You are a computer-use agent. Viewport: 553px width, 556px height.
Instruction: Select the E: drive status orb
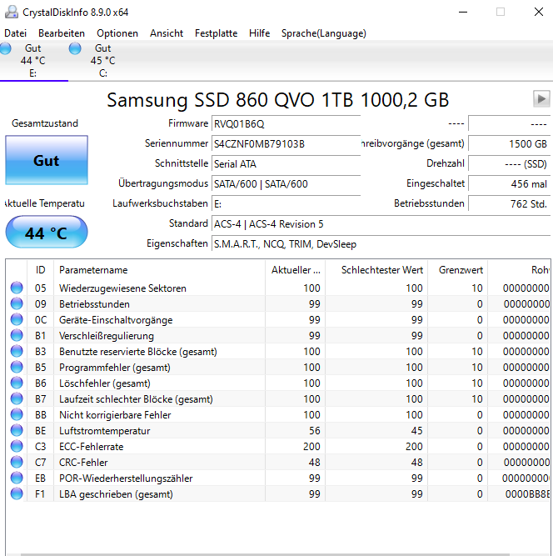click(5, 48)
